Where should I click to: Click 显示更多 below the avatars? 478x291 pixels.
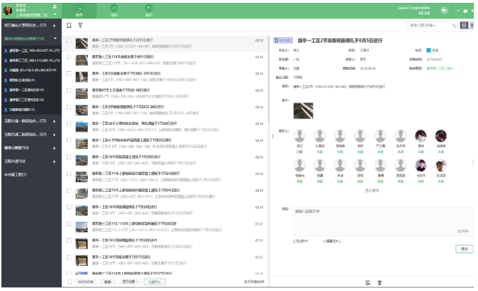pos(372,191)
